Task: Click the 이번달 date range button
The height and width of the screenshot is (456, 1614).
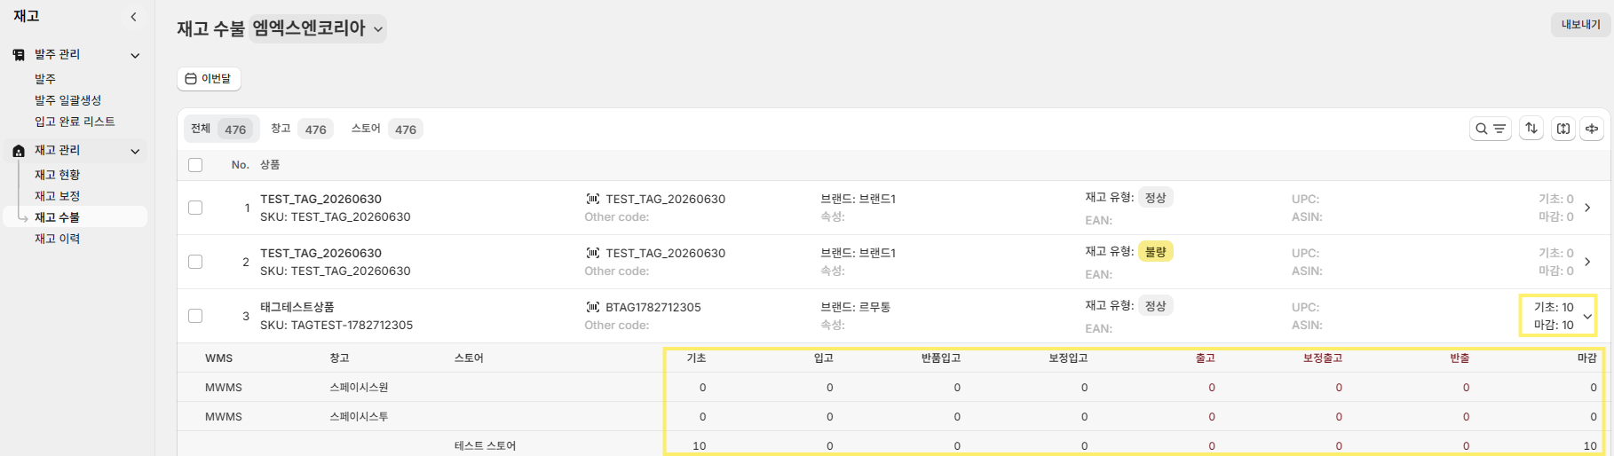Action: pyautogui.click(x=209, y=79)
